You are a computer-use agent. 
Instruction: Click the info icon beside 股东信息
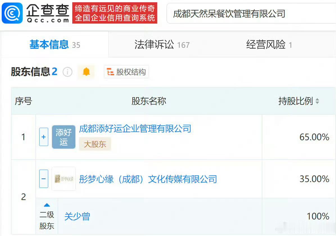(67, 72)
